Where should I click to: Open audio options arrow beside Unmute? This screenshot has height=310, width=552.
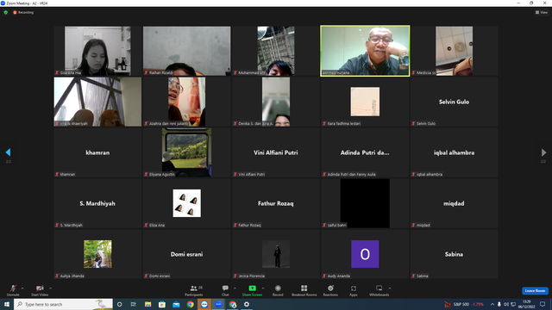point(22,288)
